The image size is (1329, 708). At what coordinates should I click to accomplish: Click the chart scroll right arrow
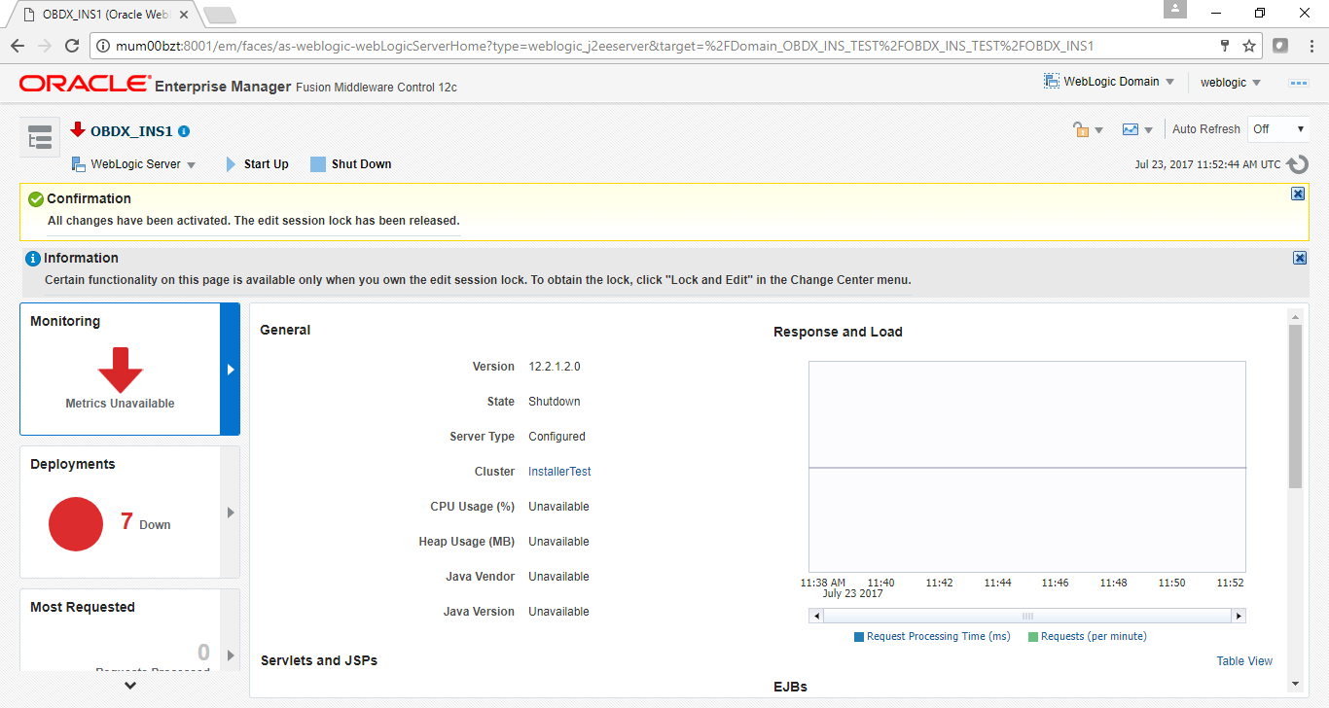1239,617
